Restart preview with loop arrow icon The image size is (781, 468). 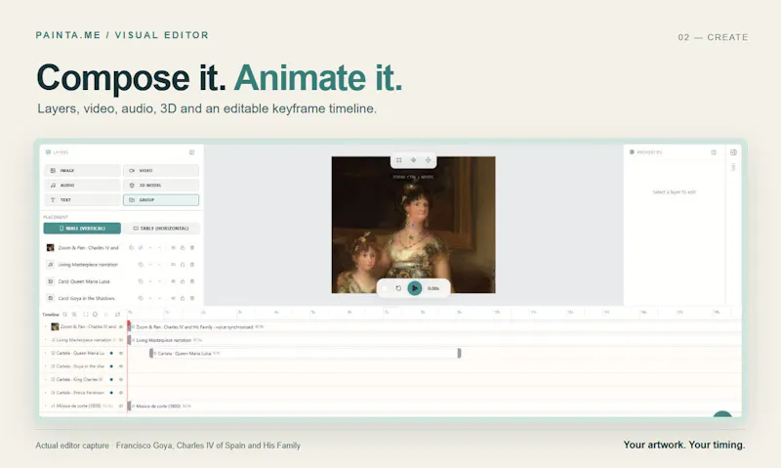coord(398,288)
